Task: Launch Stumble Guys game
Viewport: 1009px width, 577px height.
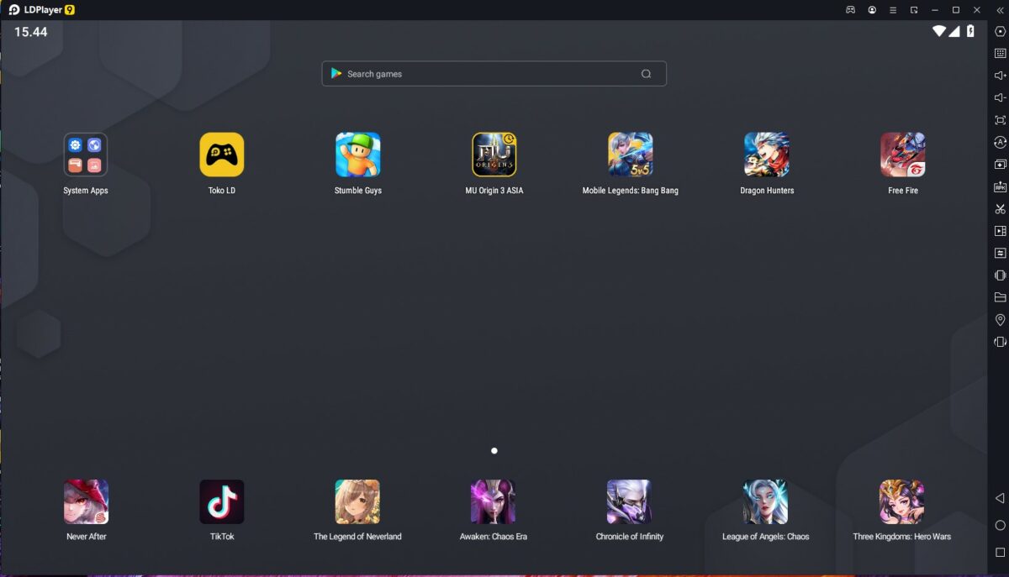Action: (358, 155)
